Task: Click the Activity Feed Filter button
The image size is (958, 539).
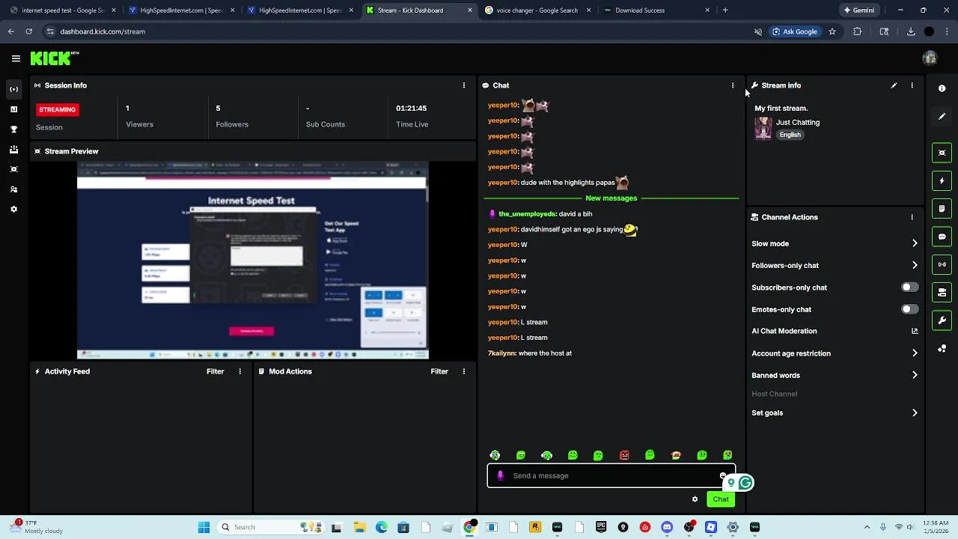Action: (215, 371)
